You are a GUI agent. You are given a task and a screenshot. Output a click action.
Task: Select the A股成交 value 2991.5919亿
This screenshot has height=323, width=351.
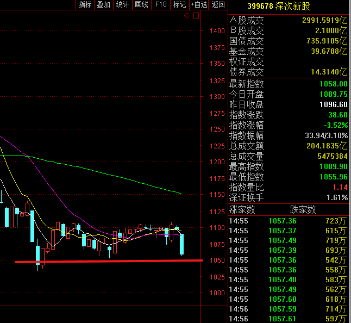tap(325, 20)
